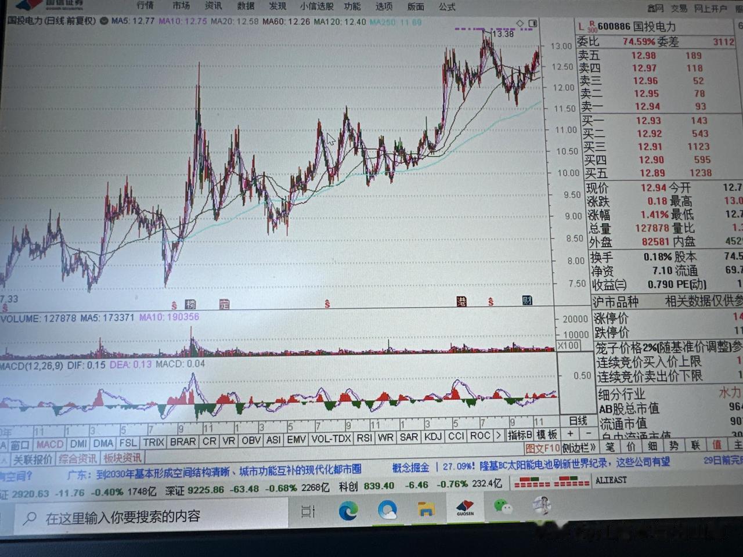Zoom in chart with the + button
The width and height of the screenshot is (743, 557).
tap(570, 434)
